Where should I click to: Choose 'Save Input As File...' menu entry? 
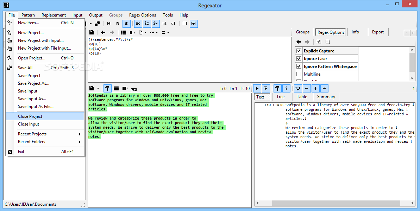pyautogui.click(x=45, y=107)
